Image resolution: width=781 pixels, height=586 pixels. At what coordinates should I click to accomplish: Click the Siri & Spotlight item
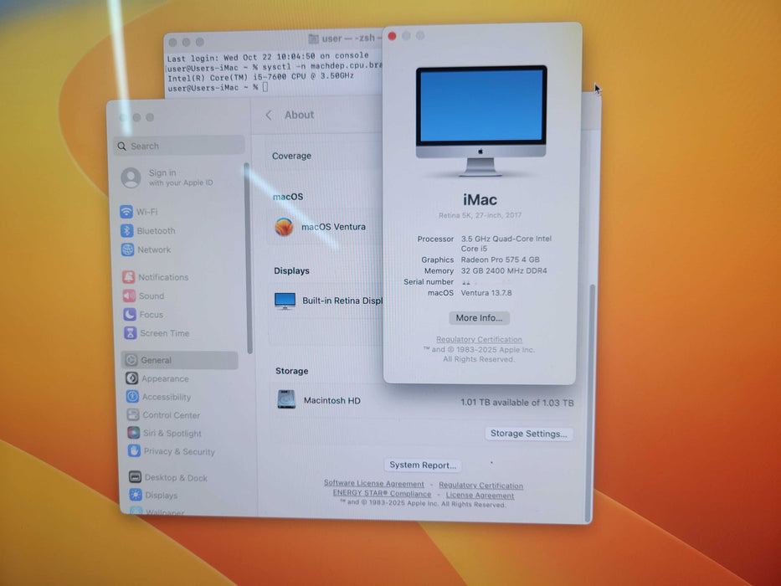coord(172,434)
